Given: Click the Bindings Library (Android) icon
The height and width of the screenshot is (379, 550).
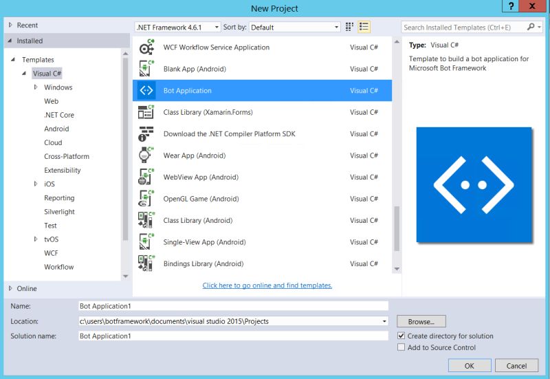Looking at the screenshot, I should 146,263.
